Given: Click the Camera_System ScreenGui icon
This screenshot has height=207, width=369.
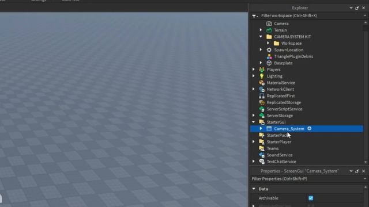Looking at the screenshot, I should pos(269,129).
